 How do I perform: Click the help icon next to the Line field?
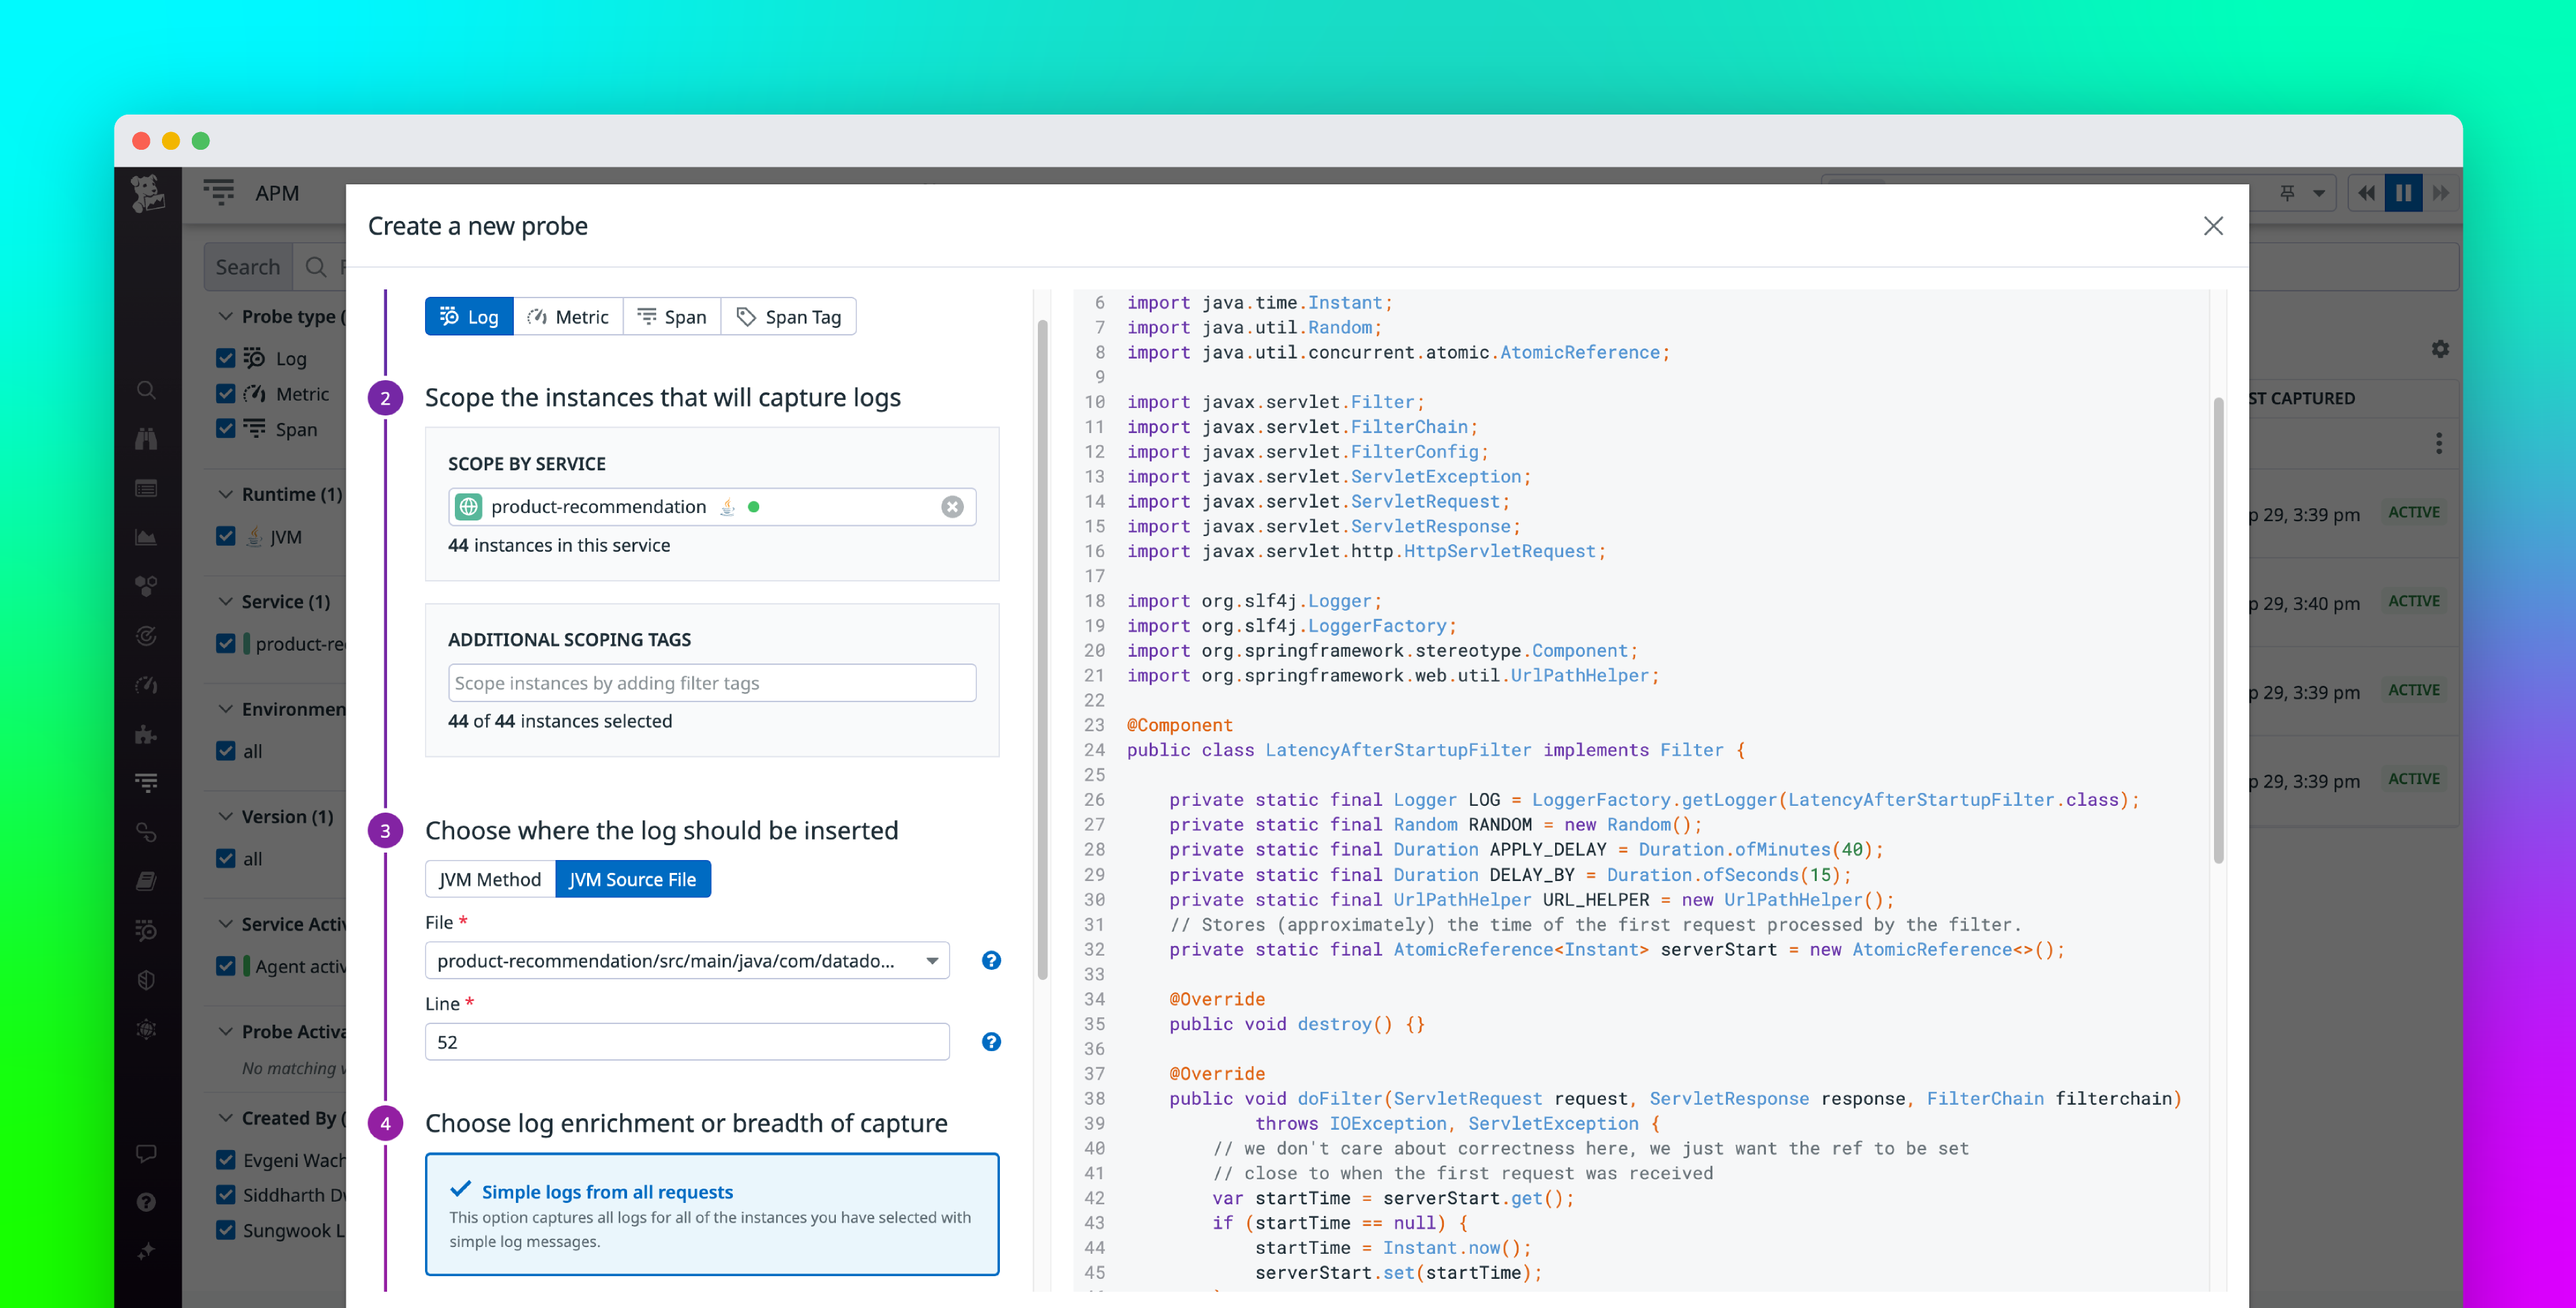coord(990,1041)
